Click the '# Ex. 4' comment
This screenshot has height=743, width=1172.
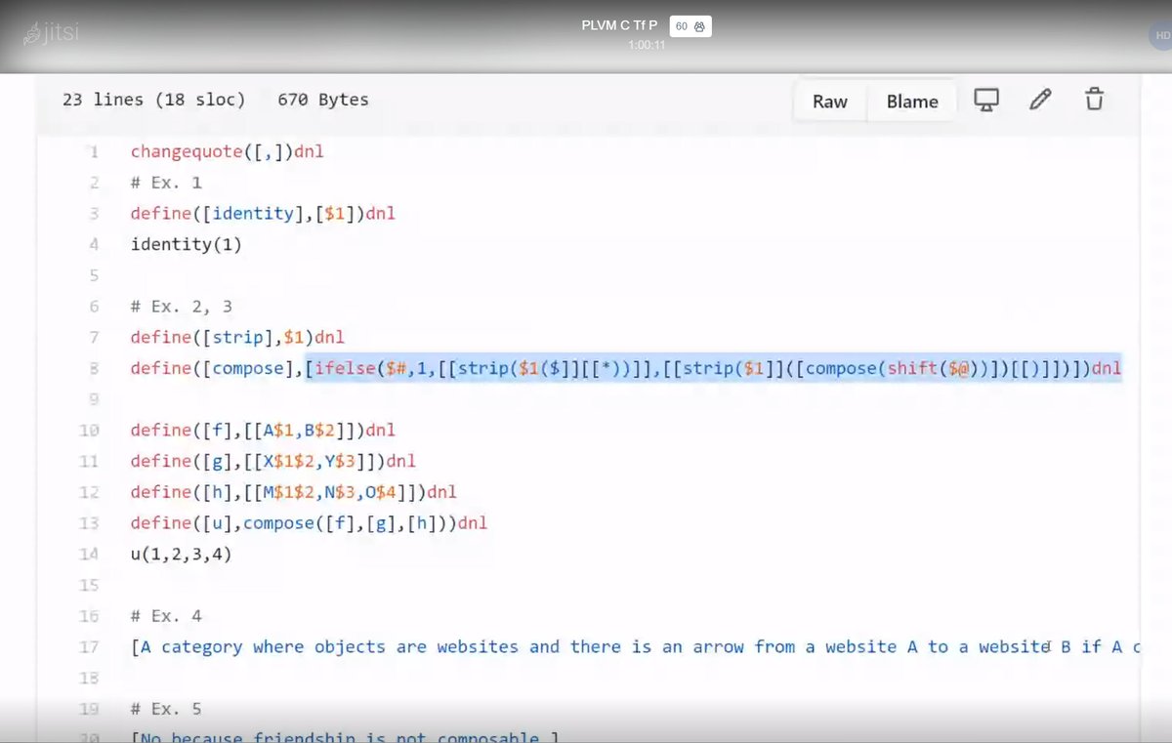(166, 616)
